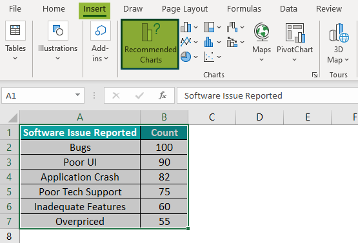Click the Name Box showing A1
358x243 pixels.
[x=37, y=95]
